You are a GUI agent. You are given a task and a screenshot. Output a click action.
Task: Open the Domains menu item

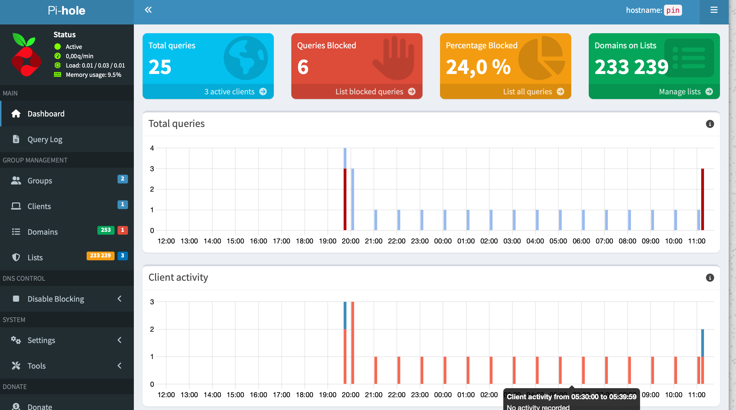click(x=43, y=232)
